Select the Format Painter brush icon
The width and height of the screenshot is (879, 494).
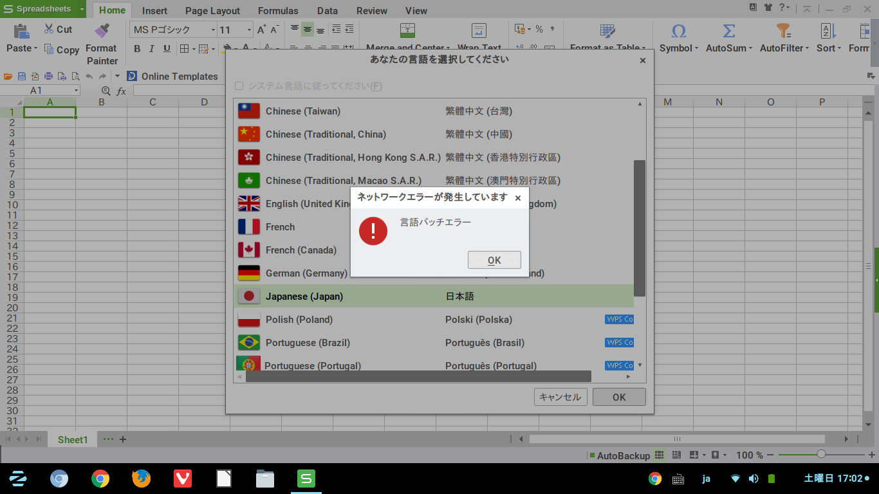click(x=102, y=31)
